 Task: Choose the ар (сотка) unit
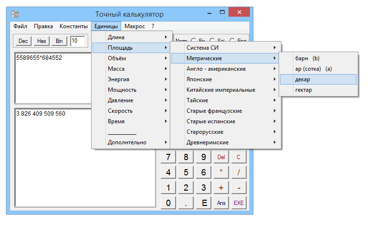coord(318,69)
